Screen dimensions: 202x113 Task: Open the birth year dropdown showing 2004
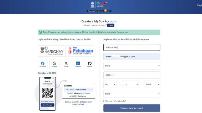coord(152,84)
